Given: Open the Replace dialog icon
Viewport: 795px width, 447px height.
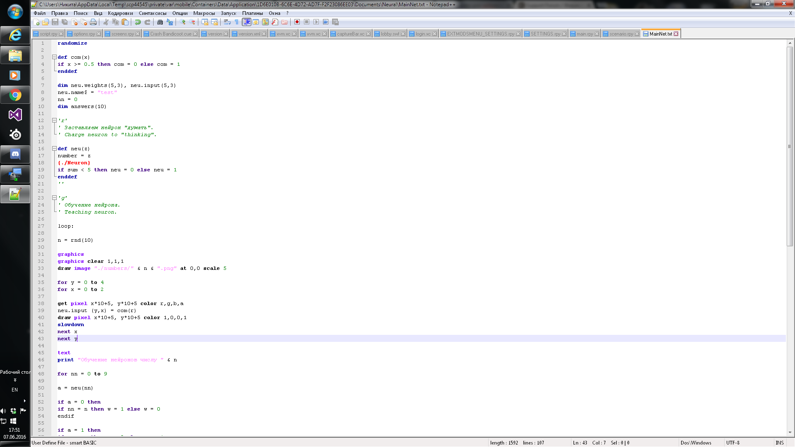Looking at the screenshot, I should point(169,22).
